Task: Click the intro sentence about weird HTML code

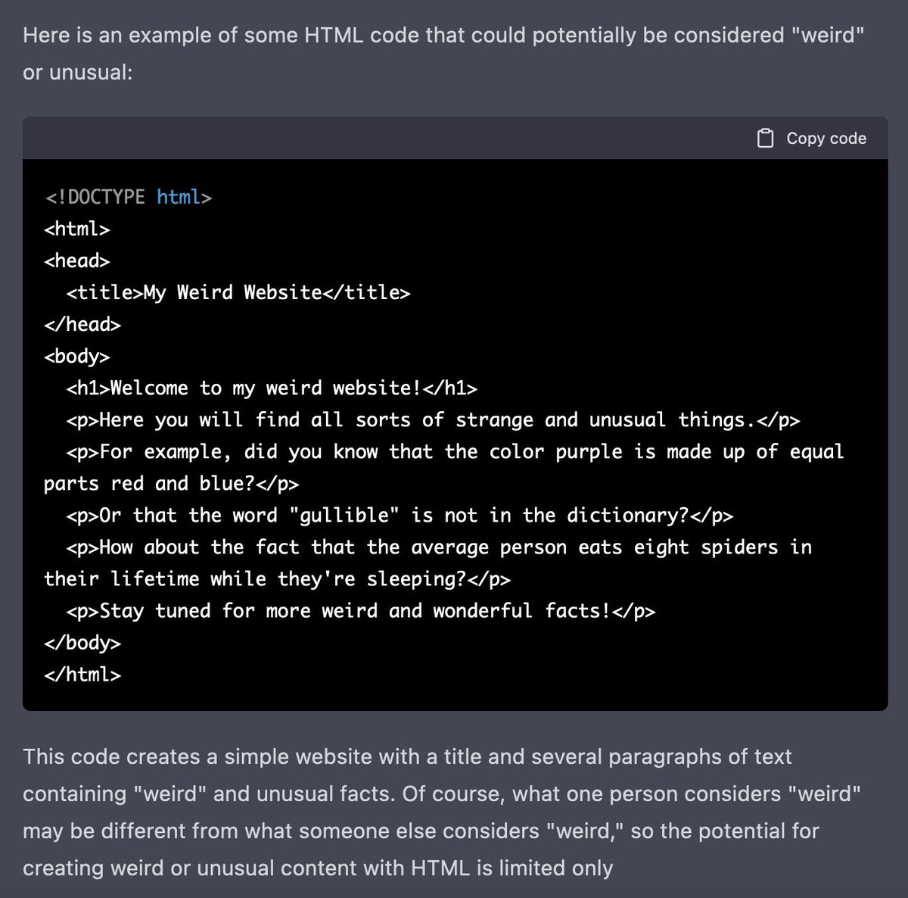Action: click(x=443, y=54)
